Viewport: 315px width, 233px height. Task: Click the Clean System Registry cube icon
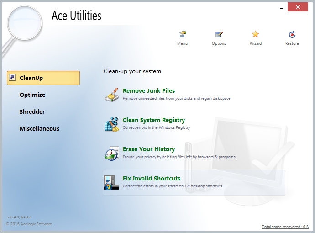(x=112, y=124)
